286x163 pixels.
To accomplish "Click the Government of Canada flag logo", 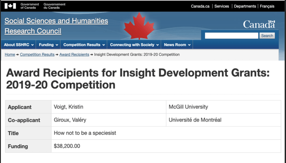I will click(x=10, y=6).
